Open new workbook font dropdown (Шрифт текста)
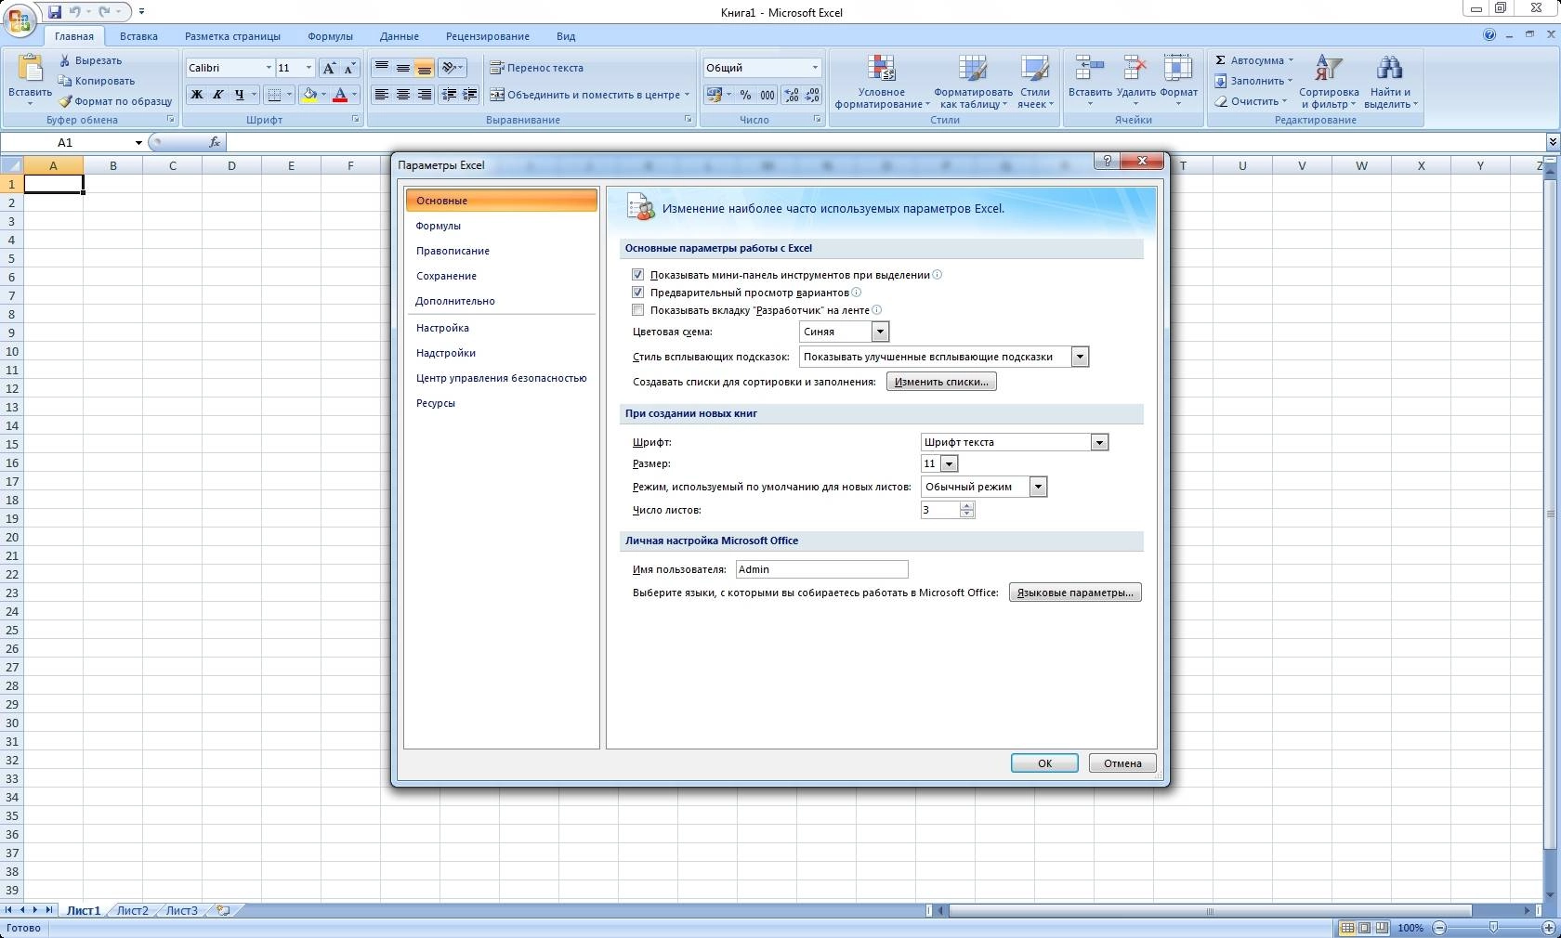Viewport: 1561px width, 938px height. click(x=1099, y=442)
